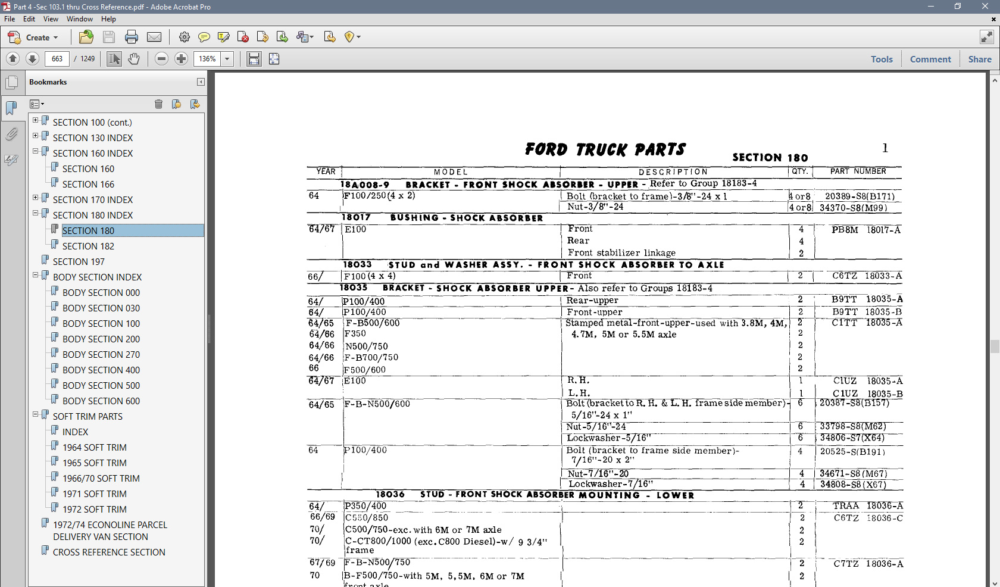Image resolution: width=1000 pixels, height=587 pixels.
Task: Open the protection shield tool dropdown
Action: [358, 37]
